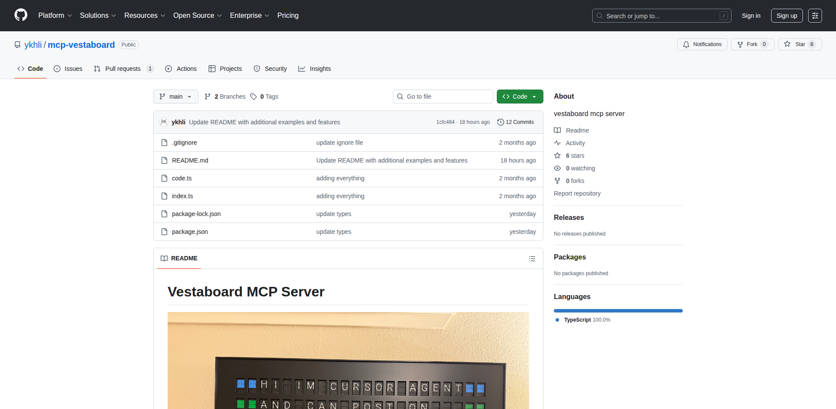Click the star icon beside 6 stars
The width and height of the screenshot is (836, 409).
pyautogui.click(x=557, y=156)
